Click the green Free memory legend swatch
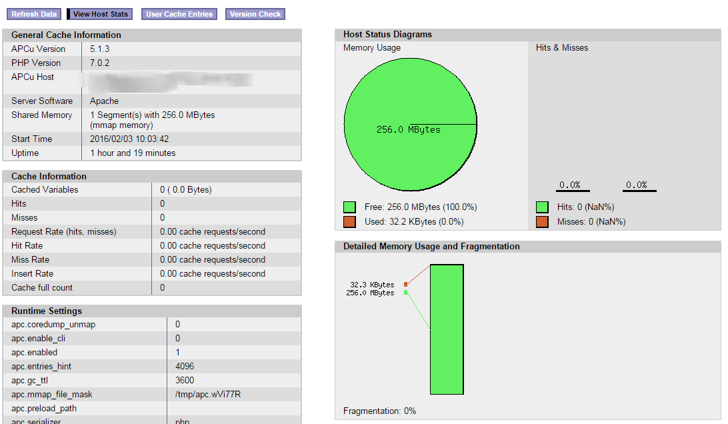 click(349, 207)
